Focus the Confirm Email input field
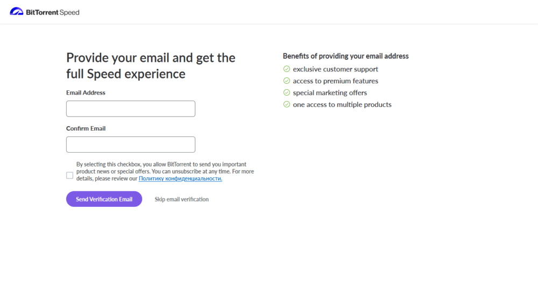The image size is (538, 302). coord(131,145)
